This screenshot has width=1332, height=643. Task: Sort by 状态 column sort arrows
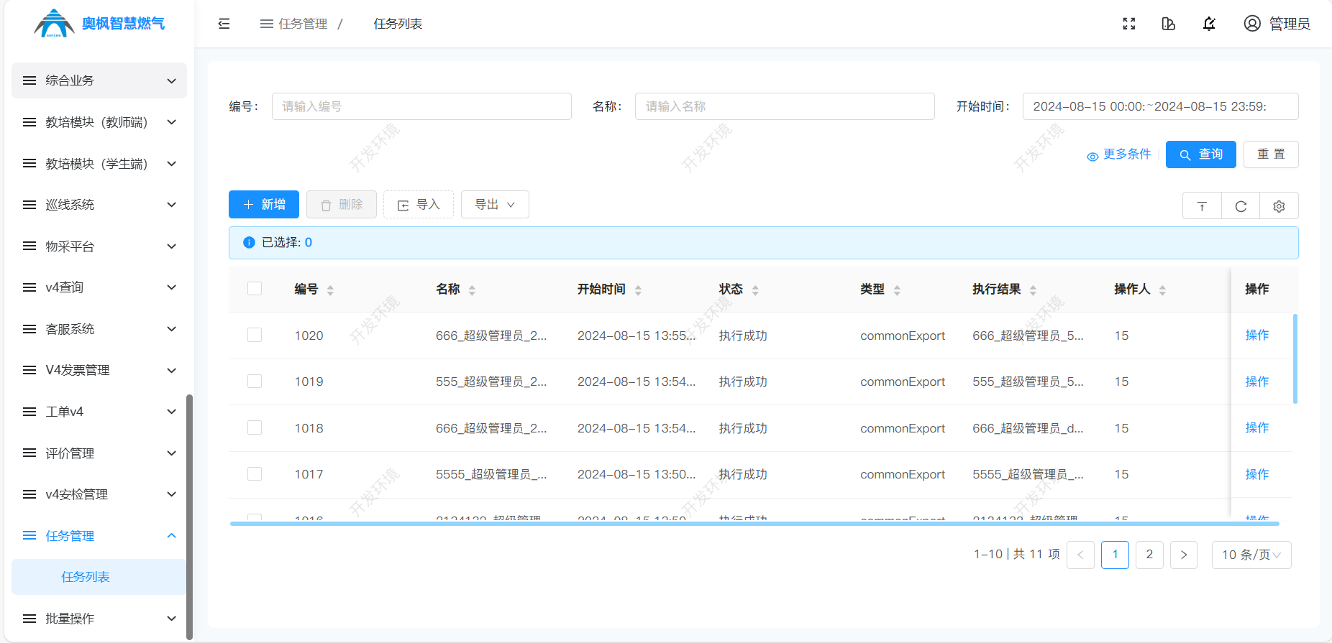(x=755, y=290)
